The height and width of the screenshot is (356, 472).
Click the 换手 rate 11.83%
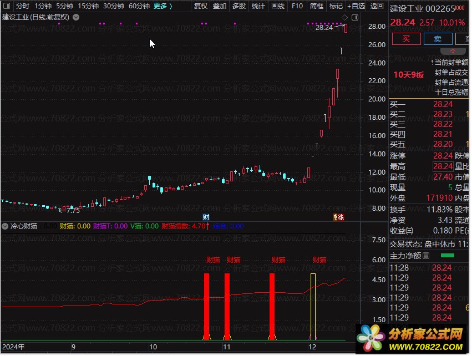point(439,210)
